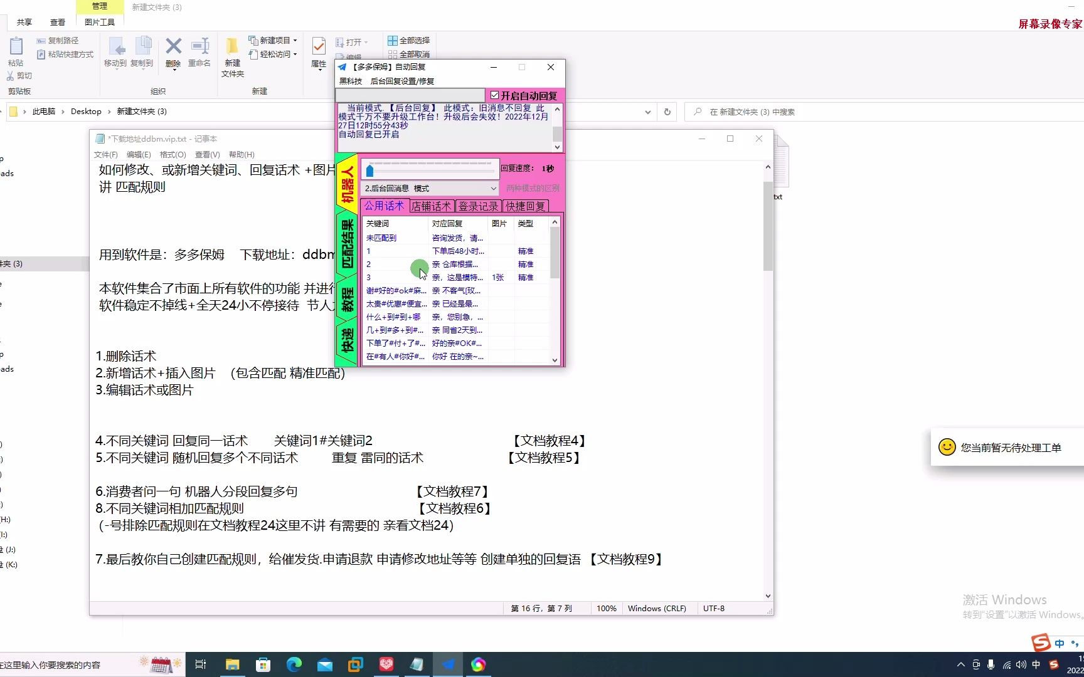The image size is (1084, 677).
Task: Open Notepad 编辑(E) menu
Action: tap(139, 155)
